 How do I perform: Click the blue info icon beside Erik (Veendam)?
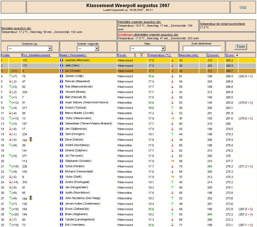61,225
